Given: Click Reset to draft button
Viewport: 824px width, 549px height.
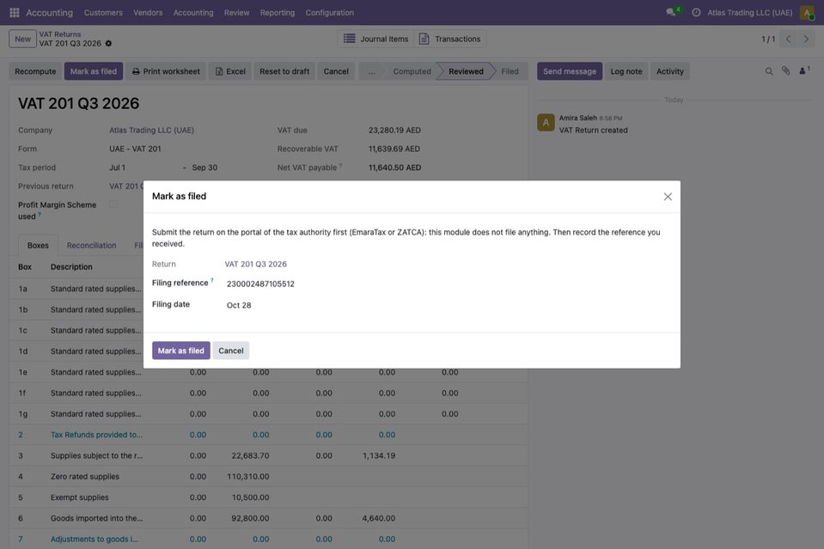Looking at the screenshot, I should click(x=284, y=71).
